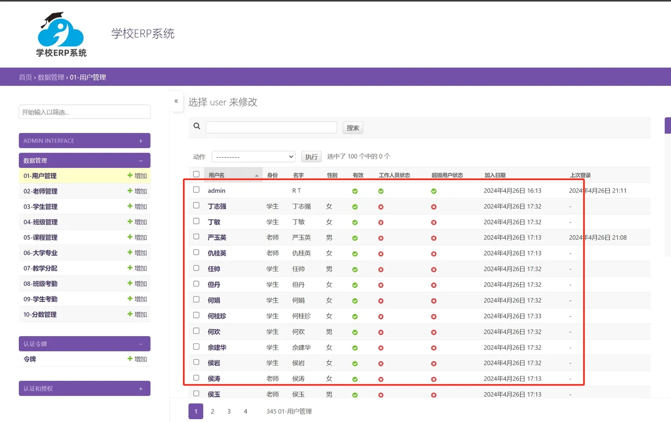The width and height of the screenshot is (671, 422).
Task: Click 丁敏's green active check icon
Action: pyautogui.click(x=355, y=223)
